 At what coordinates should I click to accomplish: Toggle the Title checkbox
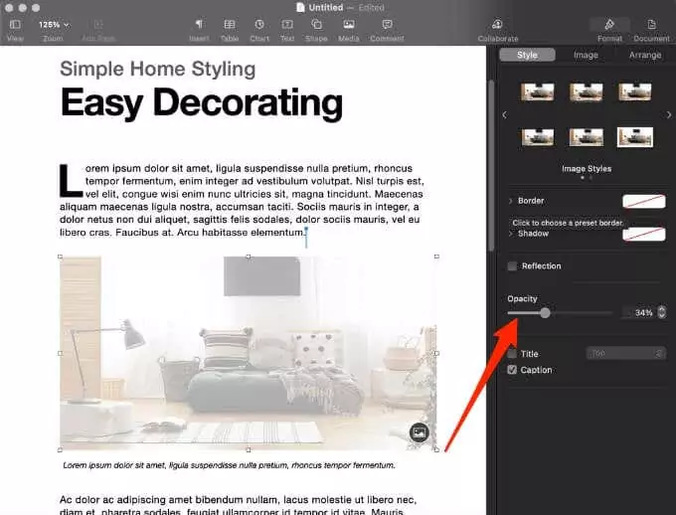pyautogui.click(x=512, y=354)
